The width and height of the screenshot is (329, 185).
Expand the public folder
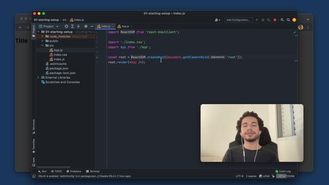[42, 41]
